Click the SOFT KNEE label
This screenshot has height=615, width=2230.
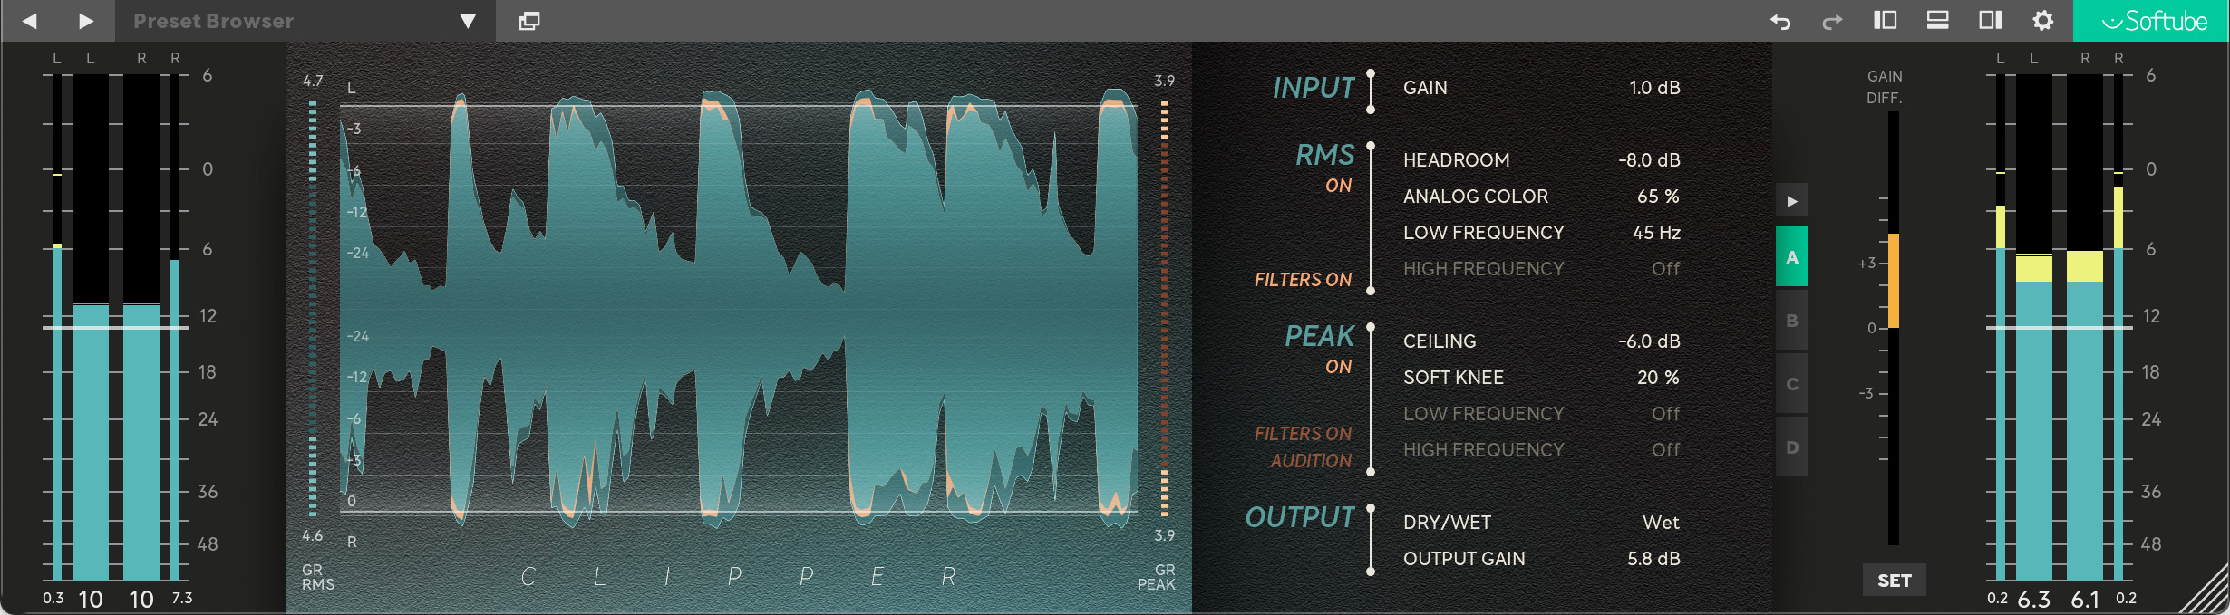click(x=1453, y=378)
